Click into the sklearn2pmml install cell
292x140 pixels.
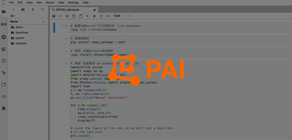pyautogui.click(x=181, y=53)
